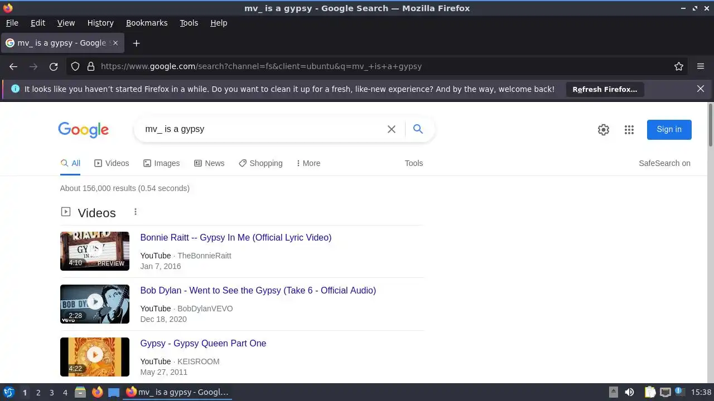Open Bob Dylan Went to See the Gypsy link
714x401 pixels.
click(258, 290)
